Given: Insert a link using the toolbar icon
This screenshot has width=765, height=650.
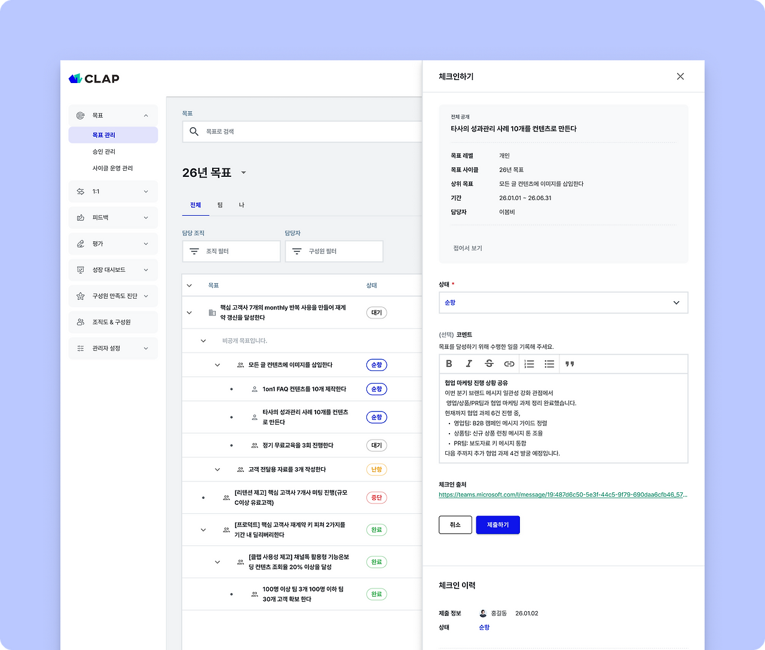Looking at the screenshot, I should pos(509,364).
